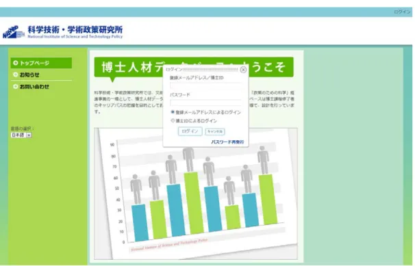Viewport: 415px width, 266px height.
Task: Click the ログイン button in the dialog
Action: pyautogui.click(x=190, y=131)
